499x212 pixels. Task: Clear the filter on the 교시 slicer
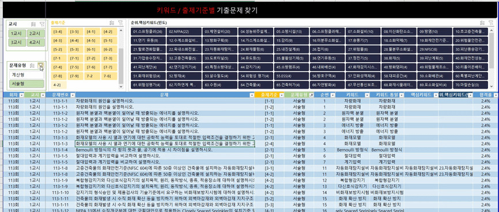(41, 24)
